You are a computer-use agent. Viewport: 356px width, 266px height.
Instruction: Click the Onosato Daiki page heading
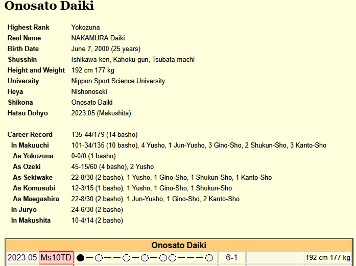[49, 6]
